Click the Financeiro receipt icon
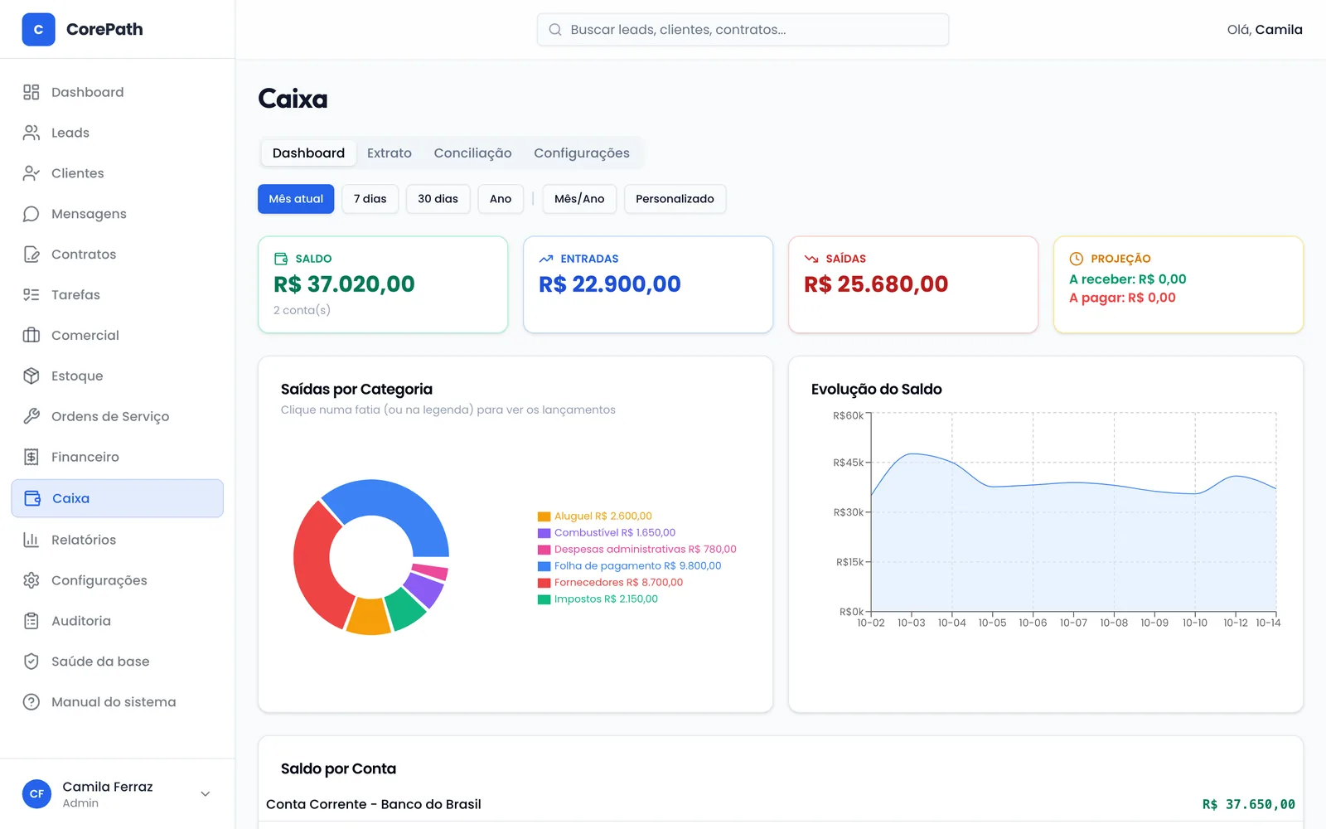 pyautogui.click(x=31, y=457)
